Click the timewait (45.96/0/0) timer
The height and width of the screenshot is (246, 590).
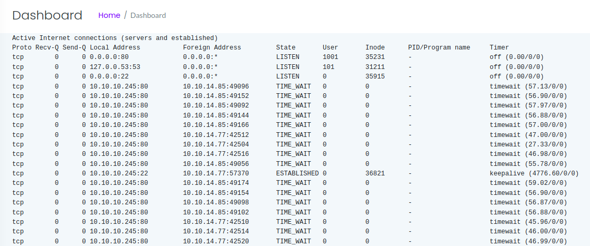(x=528, y=222)
